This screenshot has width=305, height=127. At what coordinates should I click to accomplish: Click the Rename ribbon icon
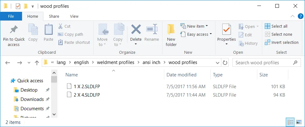point(152,29)
